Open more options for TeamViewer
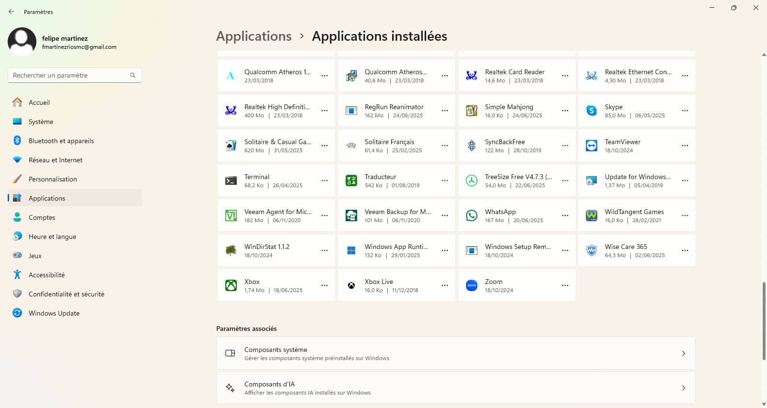This screenshot has width=767, height=408. pos(685,146)
